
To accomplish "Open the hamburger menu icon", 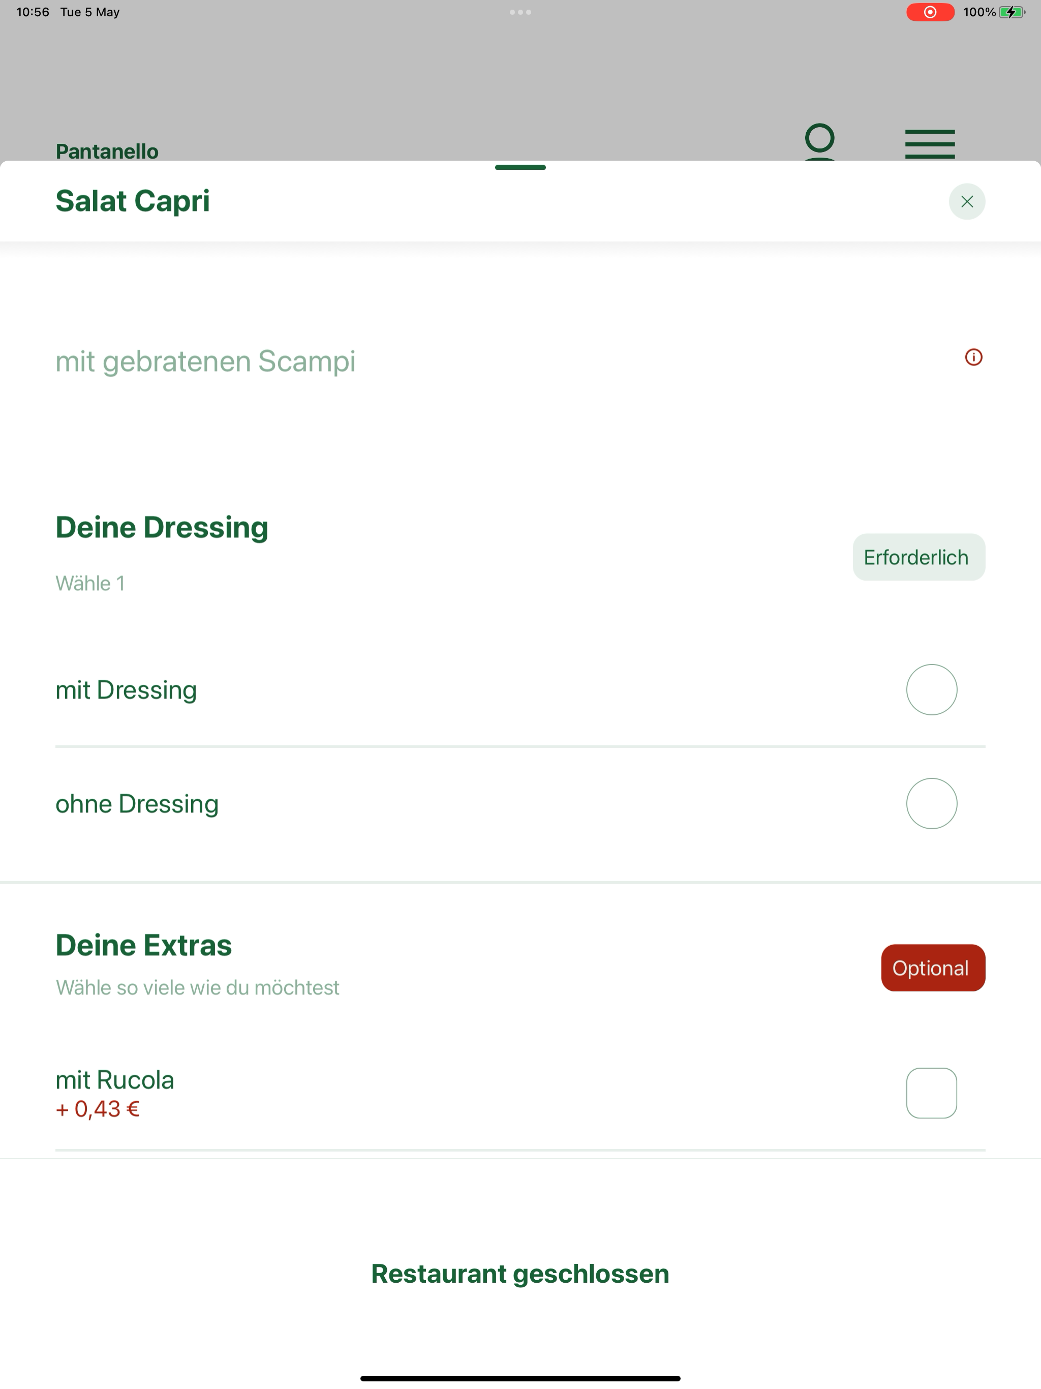I will click(929, 144).
